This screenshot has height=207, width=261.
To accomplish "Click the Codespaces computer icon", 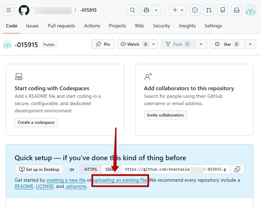I will tap(19, 77).
